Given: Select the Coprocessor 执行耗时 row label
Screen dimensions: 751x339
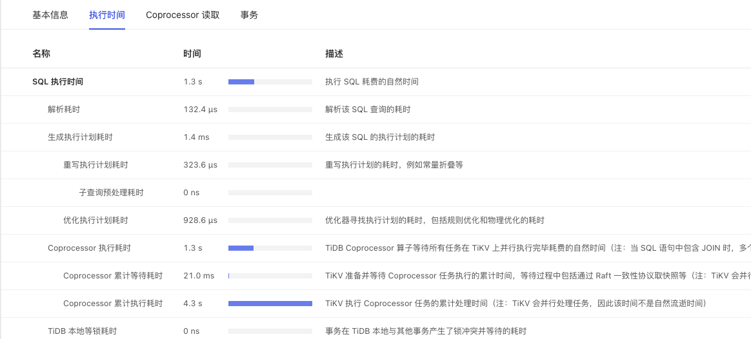Looking at the screenshot, I should click(x=89, y=248).
